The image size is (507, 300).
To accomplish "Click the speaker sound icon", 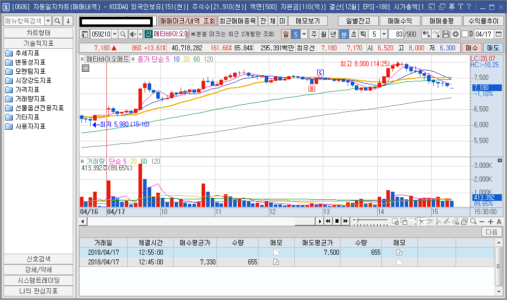I will pos(132,34).
